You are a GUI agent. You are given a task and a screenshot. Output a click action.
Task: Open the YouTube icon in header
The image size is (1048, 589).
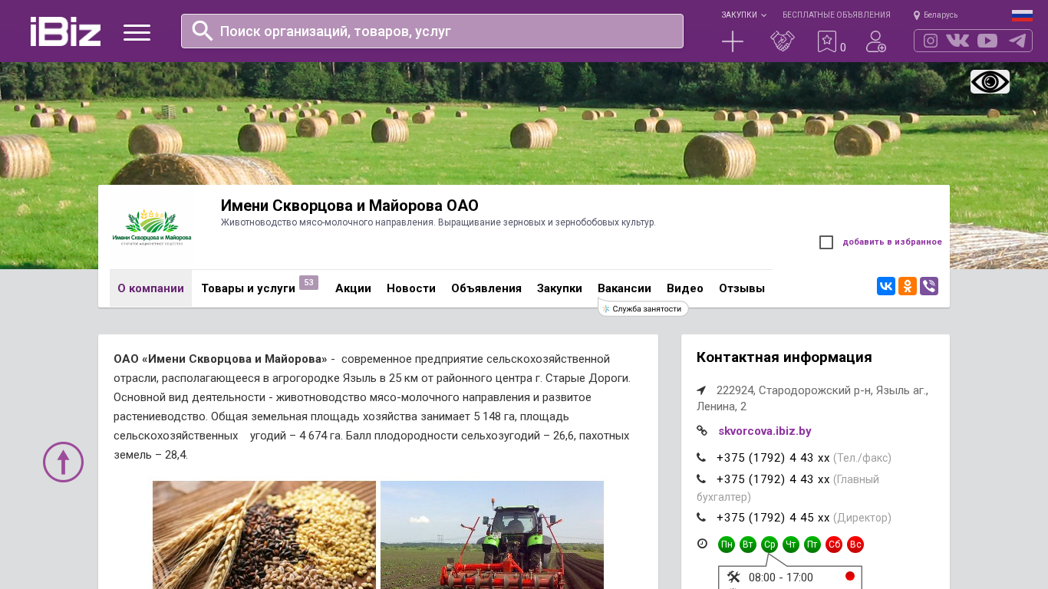[987, 41]
